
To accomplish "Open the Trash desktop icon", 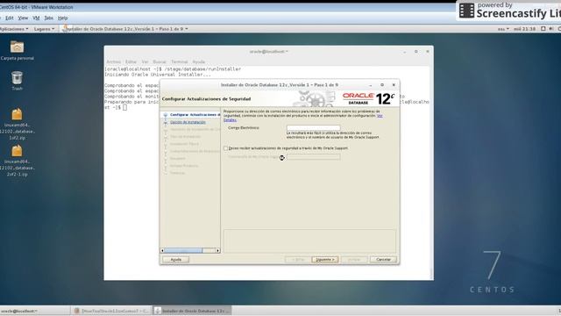I will pyautogui.click(x=17, y=81).
